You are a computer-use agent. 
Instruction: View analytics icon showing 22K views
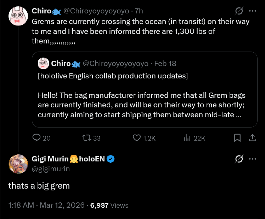click(x=187, y=138)
